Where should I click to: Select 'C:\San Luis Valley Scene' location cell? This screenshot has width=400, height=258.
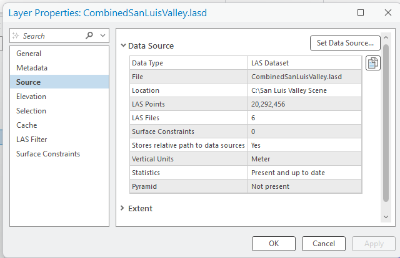coord(304,90)
